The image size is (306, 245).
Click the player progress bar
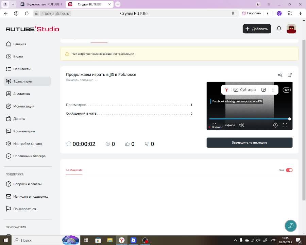pos(250,119)
